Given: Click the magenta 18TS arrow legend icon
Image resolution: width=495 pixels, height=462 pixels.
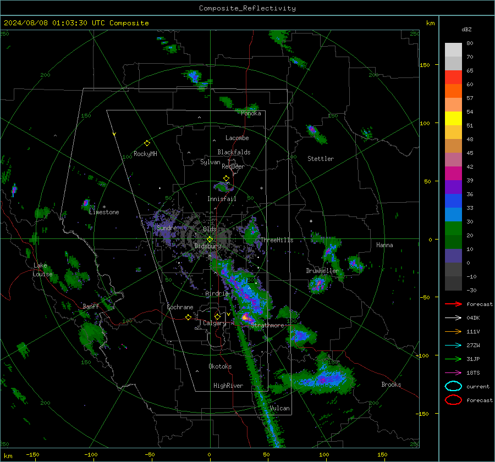Looking at the screenshot, I should [x=453, y=373].
